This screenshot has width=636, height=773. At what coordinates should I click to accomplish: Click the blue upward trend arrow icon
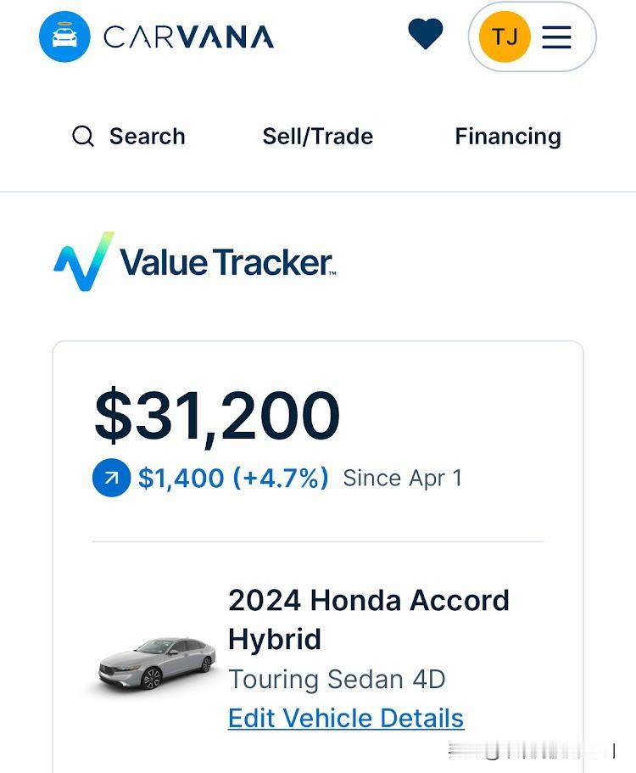click(111, 477)
